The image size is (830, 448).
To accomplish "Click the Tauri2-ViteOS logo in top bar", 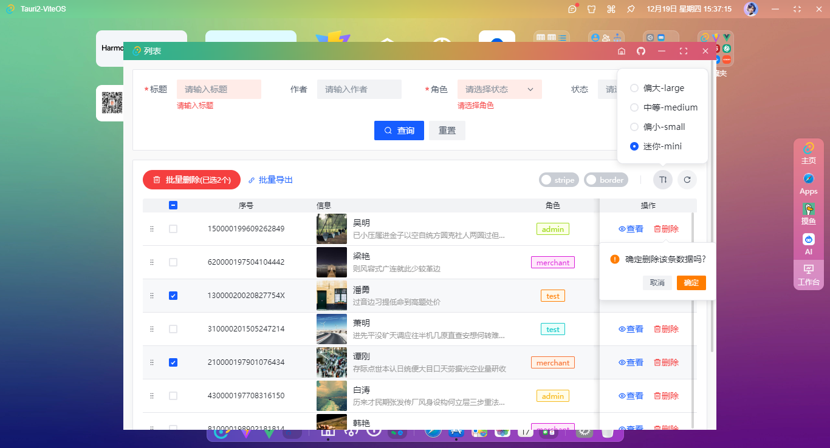I will pyautogui.click(x=10, y=8).
